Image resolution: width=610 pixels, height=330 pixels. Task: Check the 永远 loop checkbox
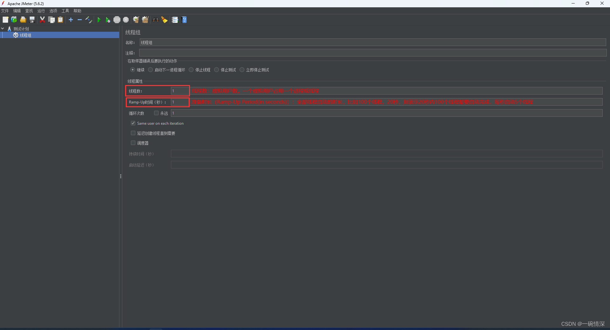coord(156,113)
